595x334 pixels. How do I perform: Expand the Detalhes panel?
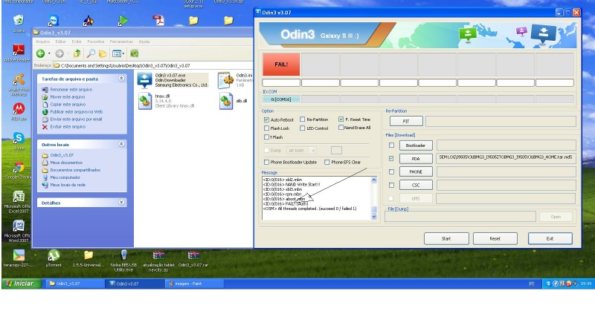(121, 202)
